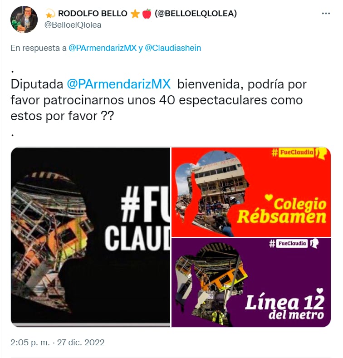Click the silhouette head in the red image
The height and width of the screenshot is (358, 343).
pos(212,193)
